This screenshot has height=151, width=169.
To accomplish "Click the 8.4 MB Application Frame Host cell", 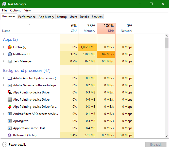I will click(88, 128).
